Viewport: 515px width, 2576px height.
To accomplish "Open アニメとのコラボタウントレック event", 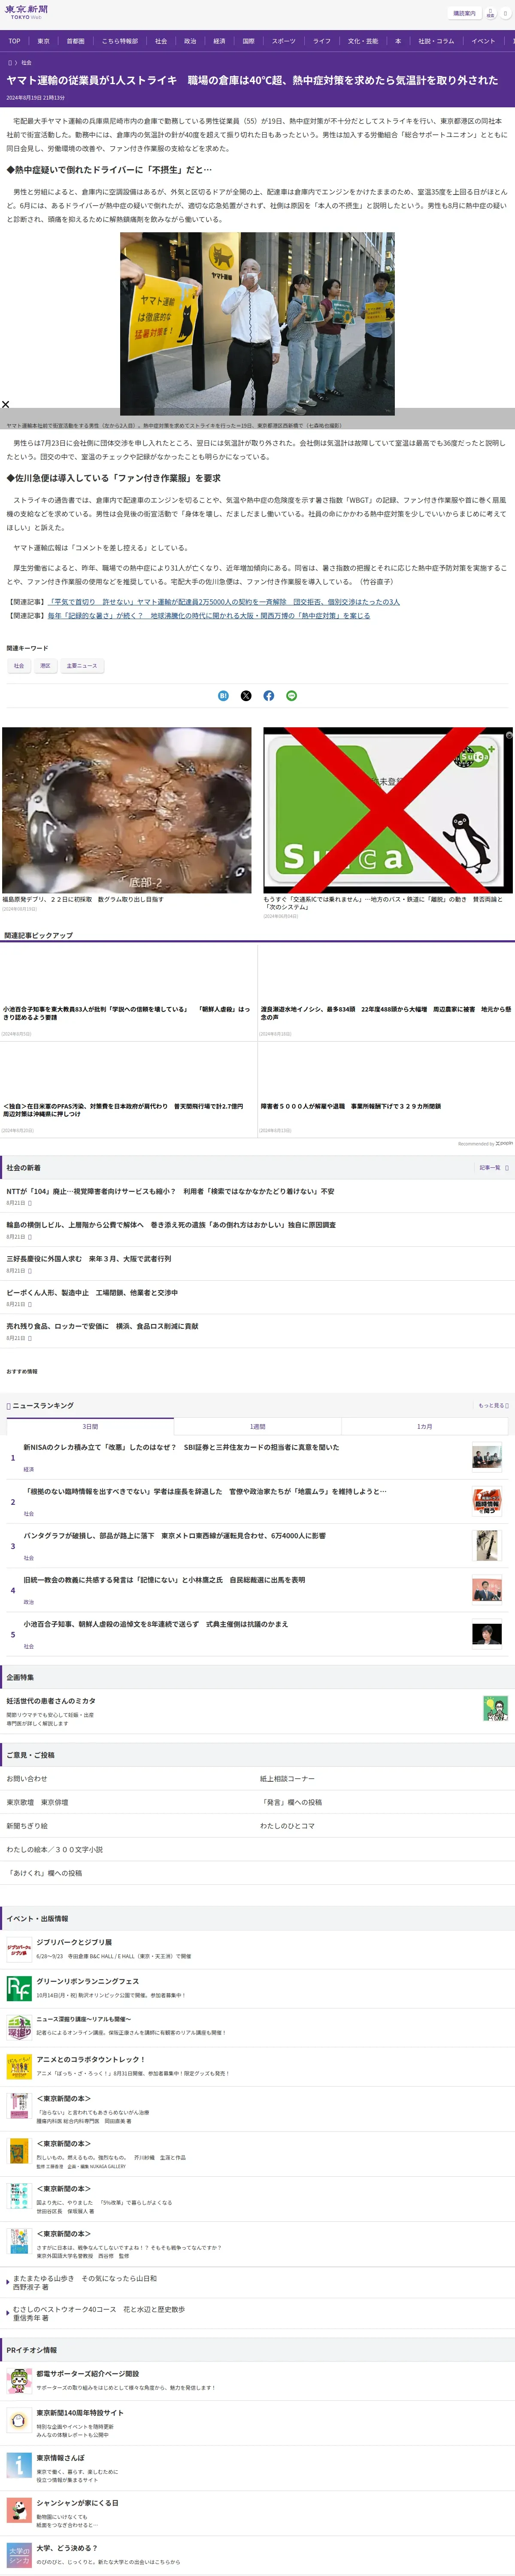I will pos(91,2059).
